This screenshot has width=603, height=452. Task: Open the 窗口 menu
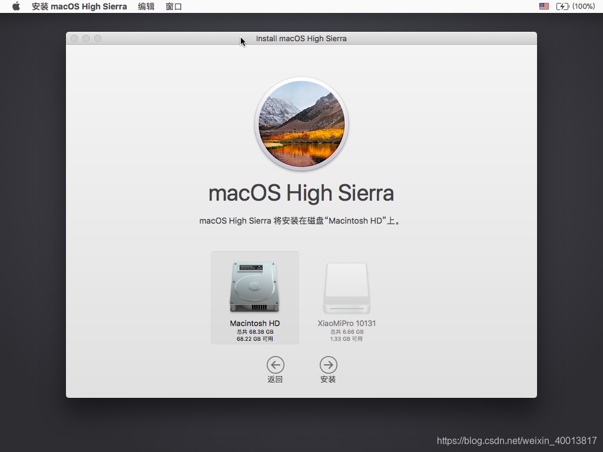[174, 6]
